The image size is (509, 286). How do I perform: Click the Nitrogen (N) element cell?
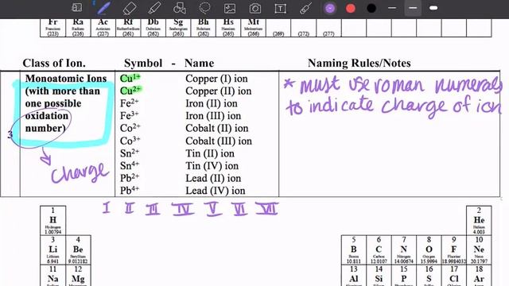point(404,249)
